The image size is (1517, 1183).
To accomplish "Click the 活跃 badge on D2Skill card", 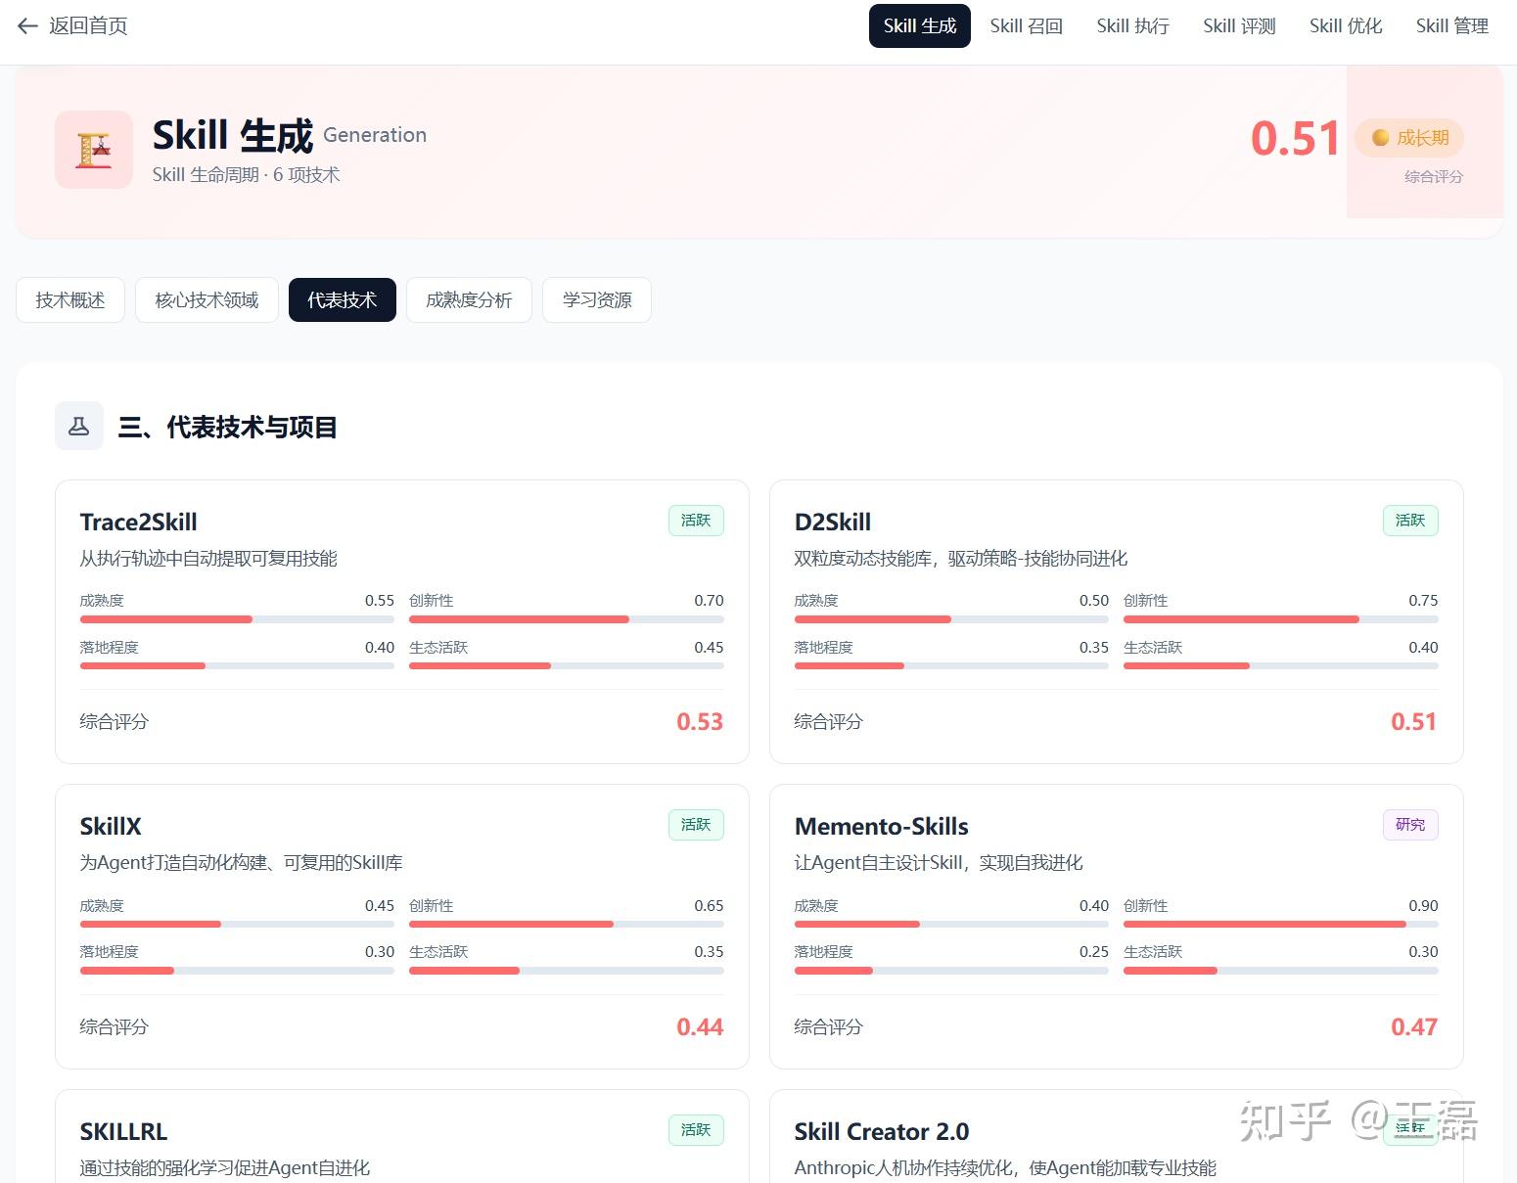I will tap(1410, 521).
